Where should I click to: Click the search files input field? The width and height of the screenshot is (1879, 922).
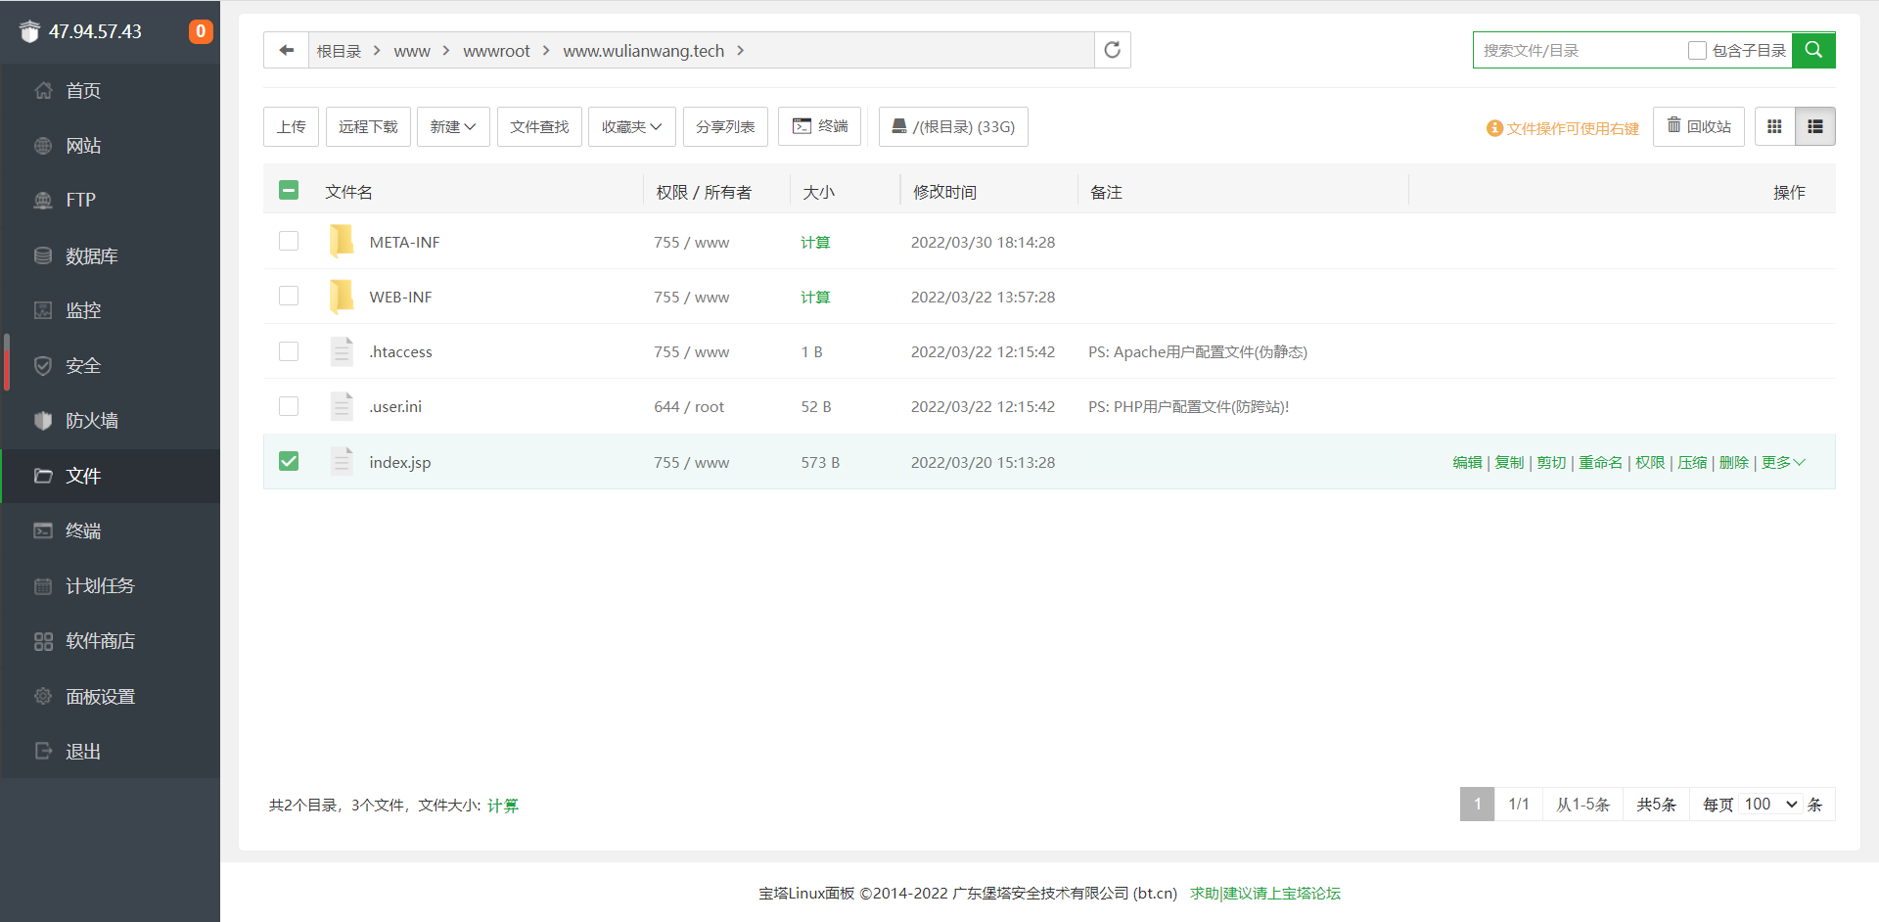1578,50
